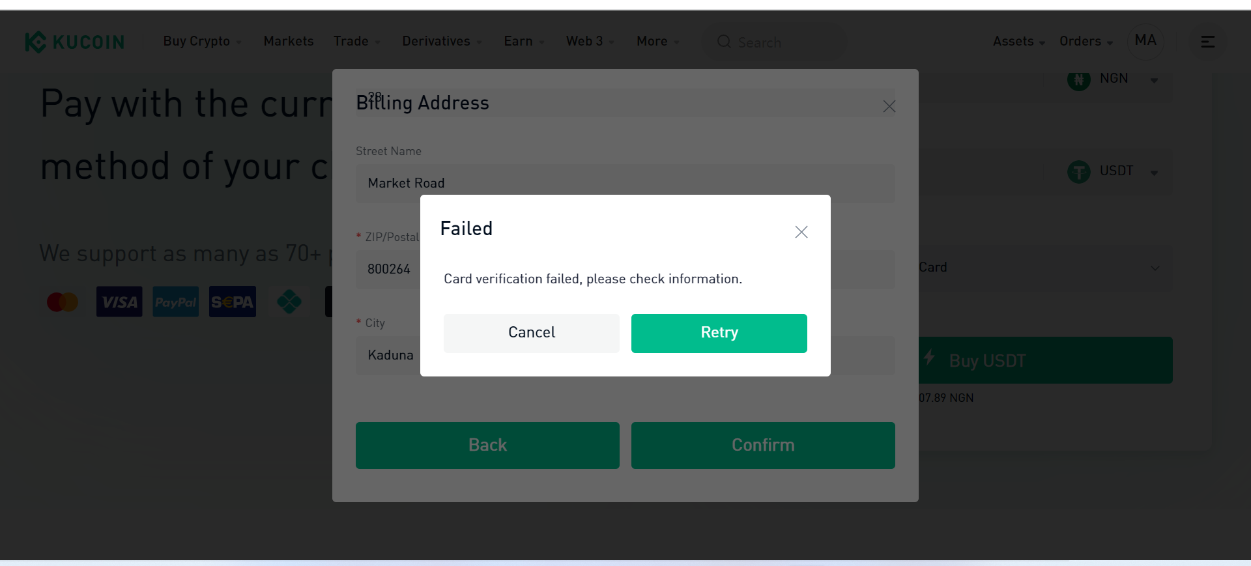Click the Retry button
Viewport: 1251px width, 566px height.
click(x=719, y=333)
